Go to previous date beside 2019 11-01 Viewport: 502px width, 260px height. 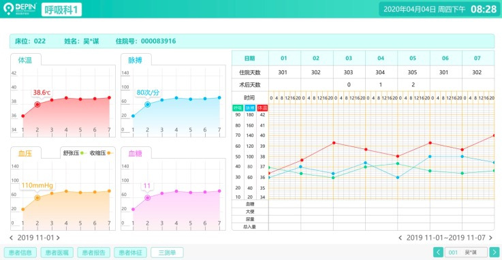tap(11, 238)
